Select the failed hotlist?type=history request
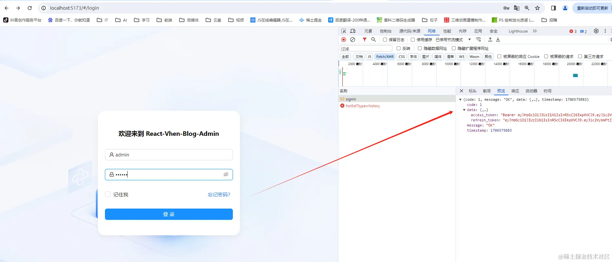This screenshot has width=612, height=262. pyautogui.click(x=397, y=106)
